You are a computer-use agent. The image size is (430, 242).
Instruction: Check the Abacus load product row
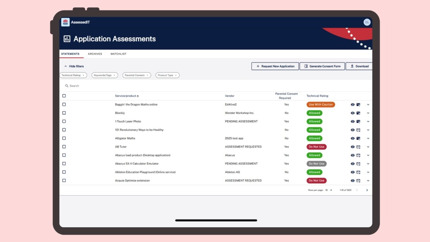click(64, 155)
